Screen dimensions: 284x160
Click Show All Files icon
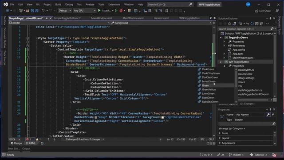[261, 24]
